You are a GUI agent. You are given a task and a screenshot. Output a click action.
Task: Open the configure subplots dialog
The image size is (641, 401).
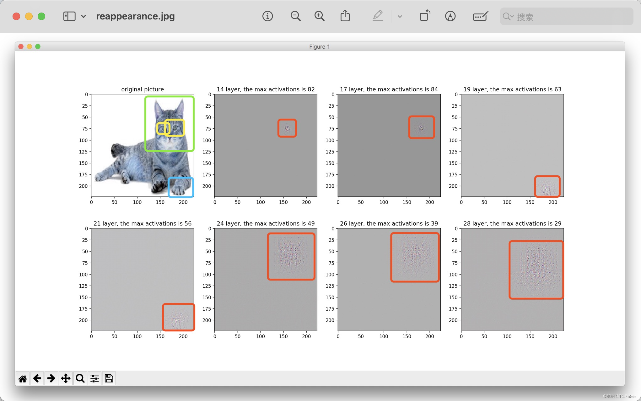click(x=94, y=379)
